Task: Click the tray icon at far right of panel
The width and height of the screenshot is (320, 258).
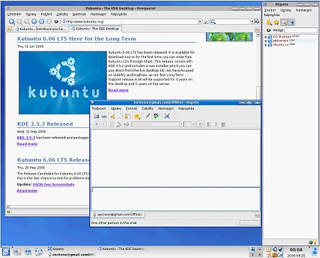Action: pos(314,251)
